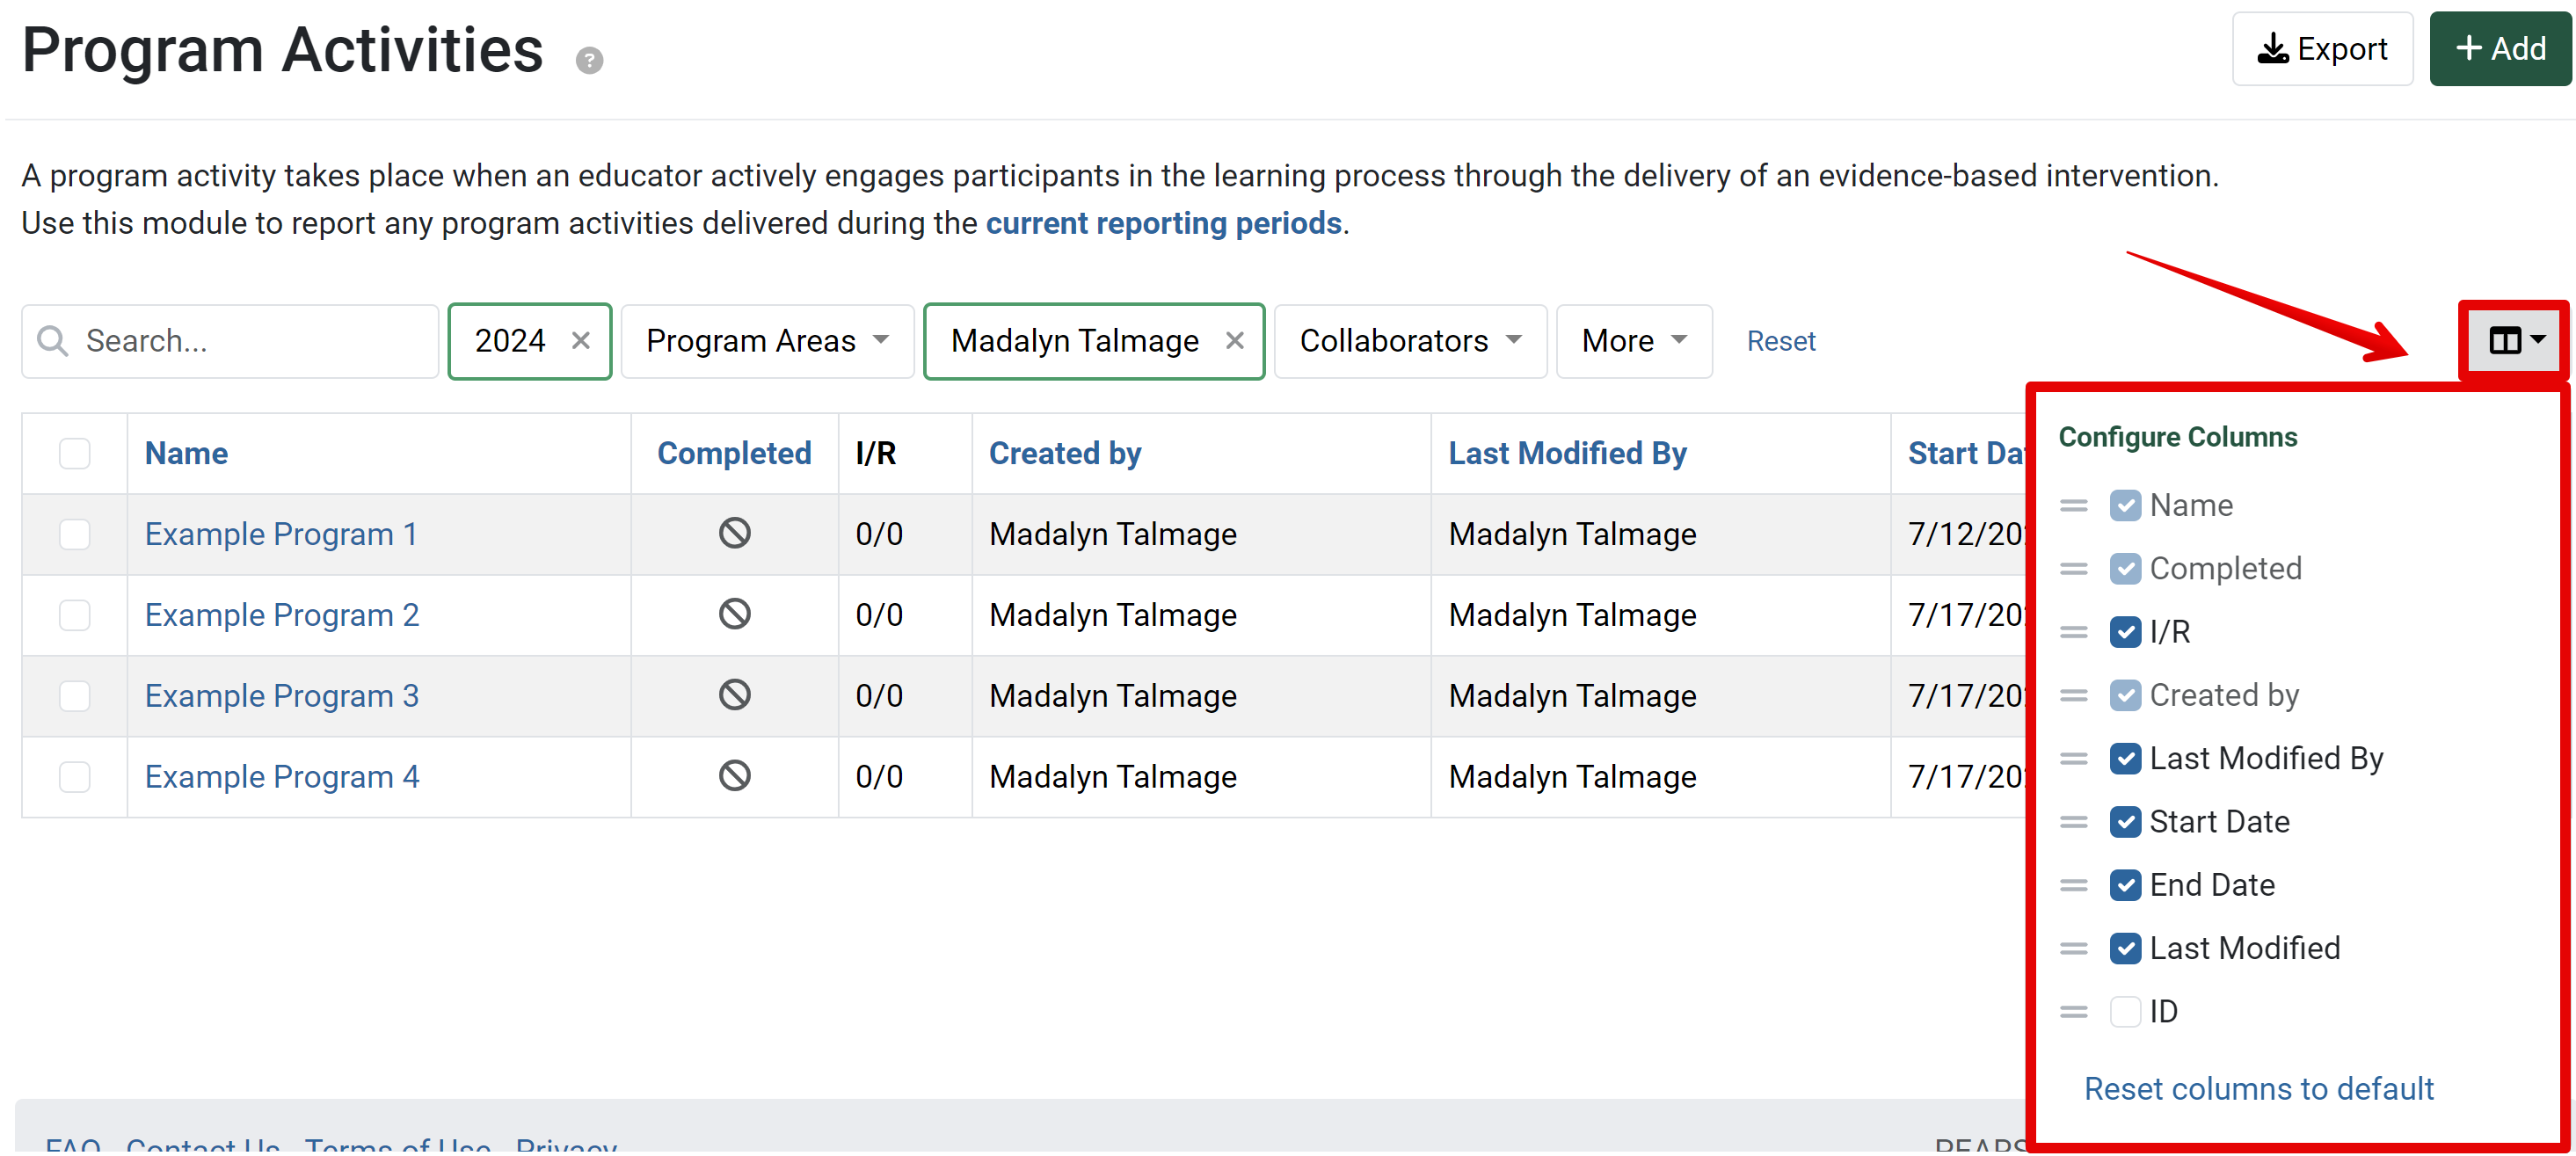Click the drag handle beside Completed column option

(x=2073, y=569)
